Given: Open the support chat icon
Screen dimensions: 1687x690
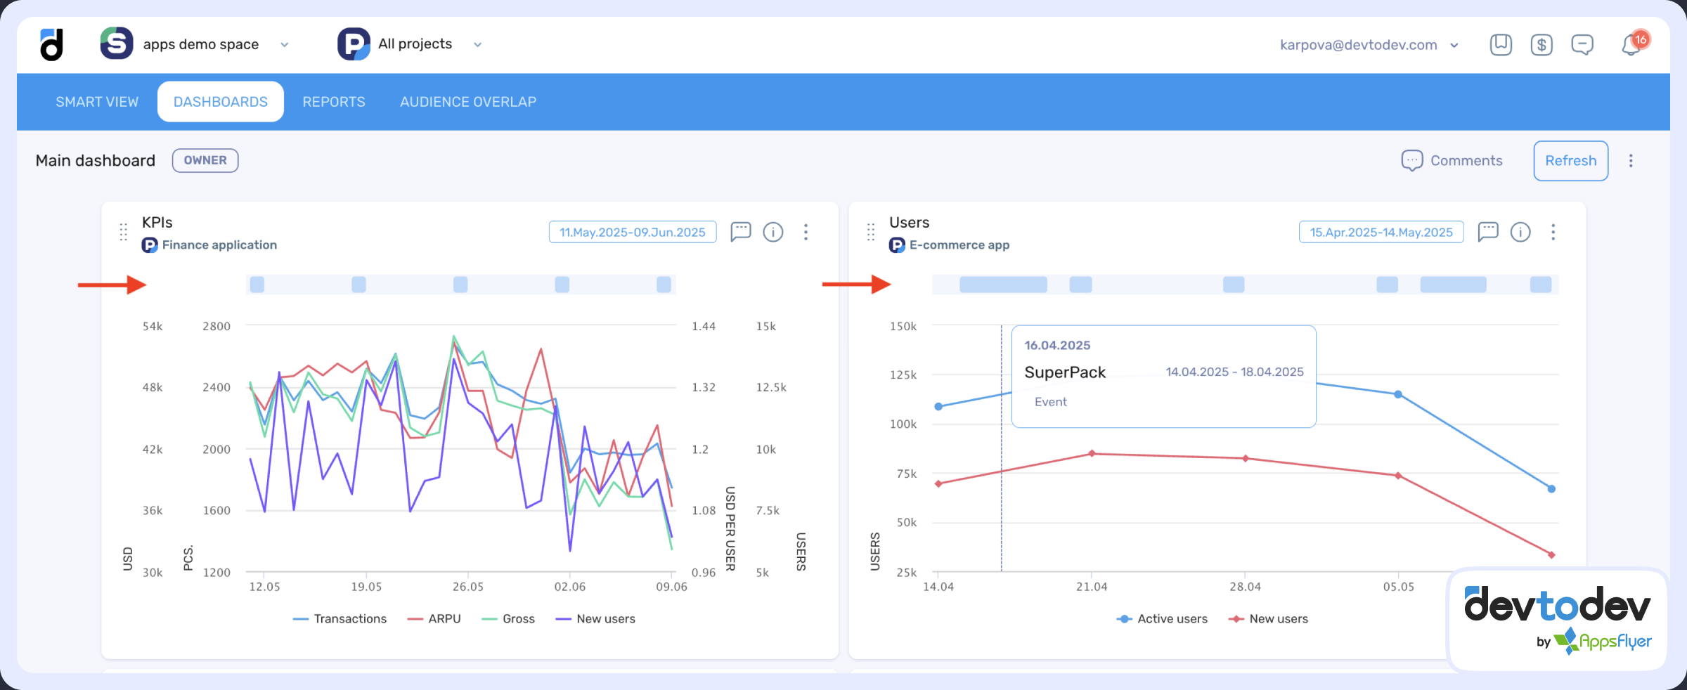Looking at the screenshot, I should click(1582, 44).
